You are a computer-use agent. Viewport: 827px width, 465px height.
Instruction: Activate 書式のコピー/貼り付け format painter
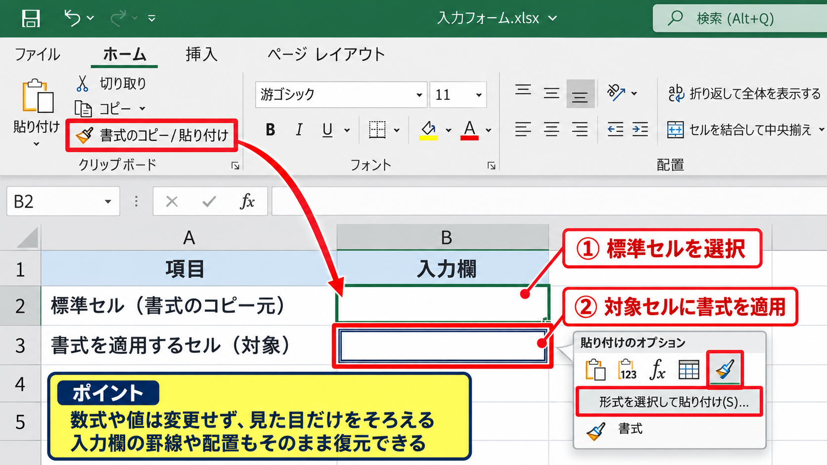coord(152,135)
